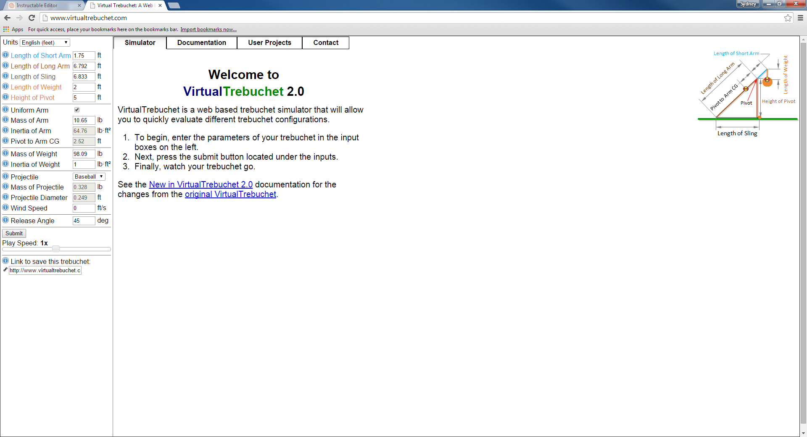Open the Chrome menu icon
Image resolution: width=807 pixels, height=437 pixels.
coord(800,18)
